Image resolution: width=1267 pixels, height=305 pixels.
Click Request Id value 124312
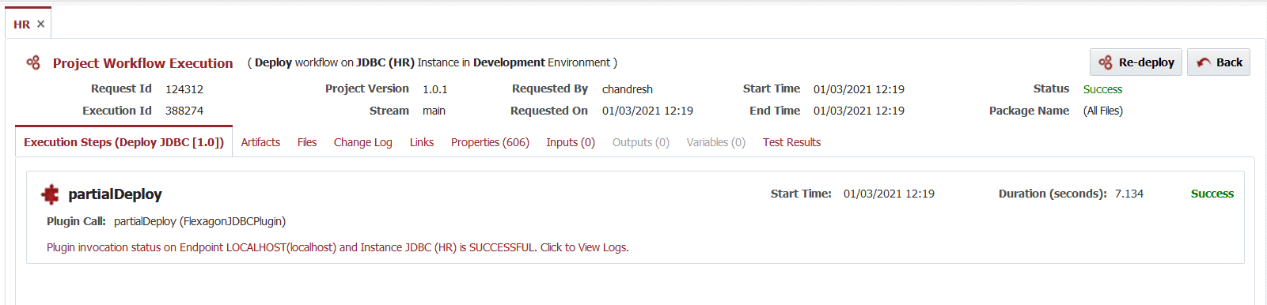click(x=184, y=89)
